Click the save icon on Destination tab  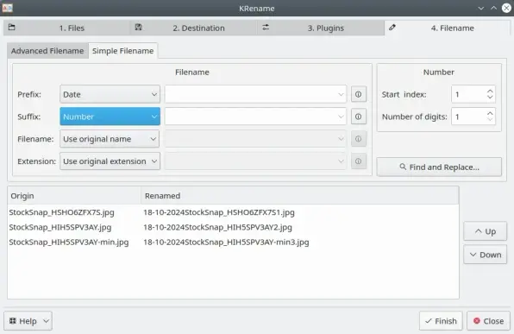coord(138,28)
